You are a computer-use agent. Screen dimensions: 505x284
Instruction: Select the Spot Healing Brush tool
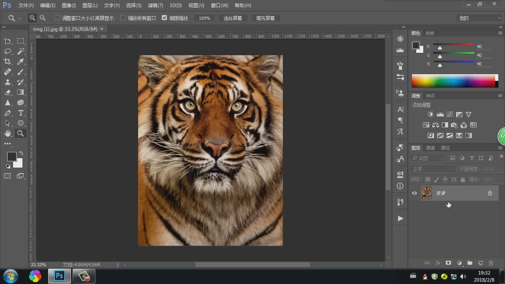[7, 72]
